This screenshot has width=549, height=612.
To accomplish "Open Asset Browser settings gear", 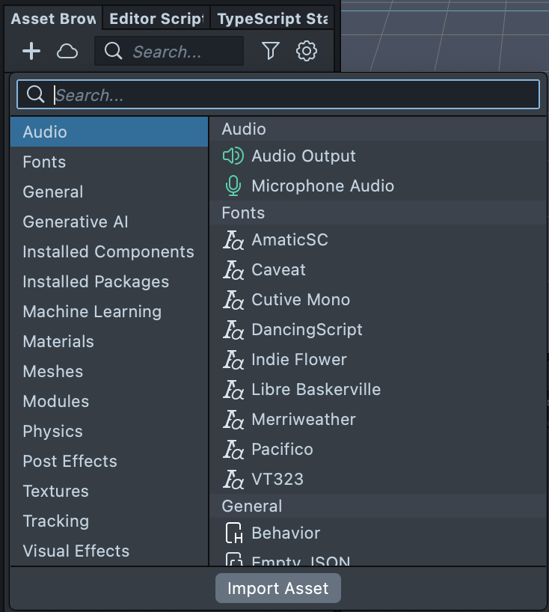I will [x=307, y=51].
